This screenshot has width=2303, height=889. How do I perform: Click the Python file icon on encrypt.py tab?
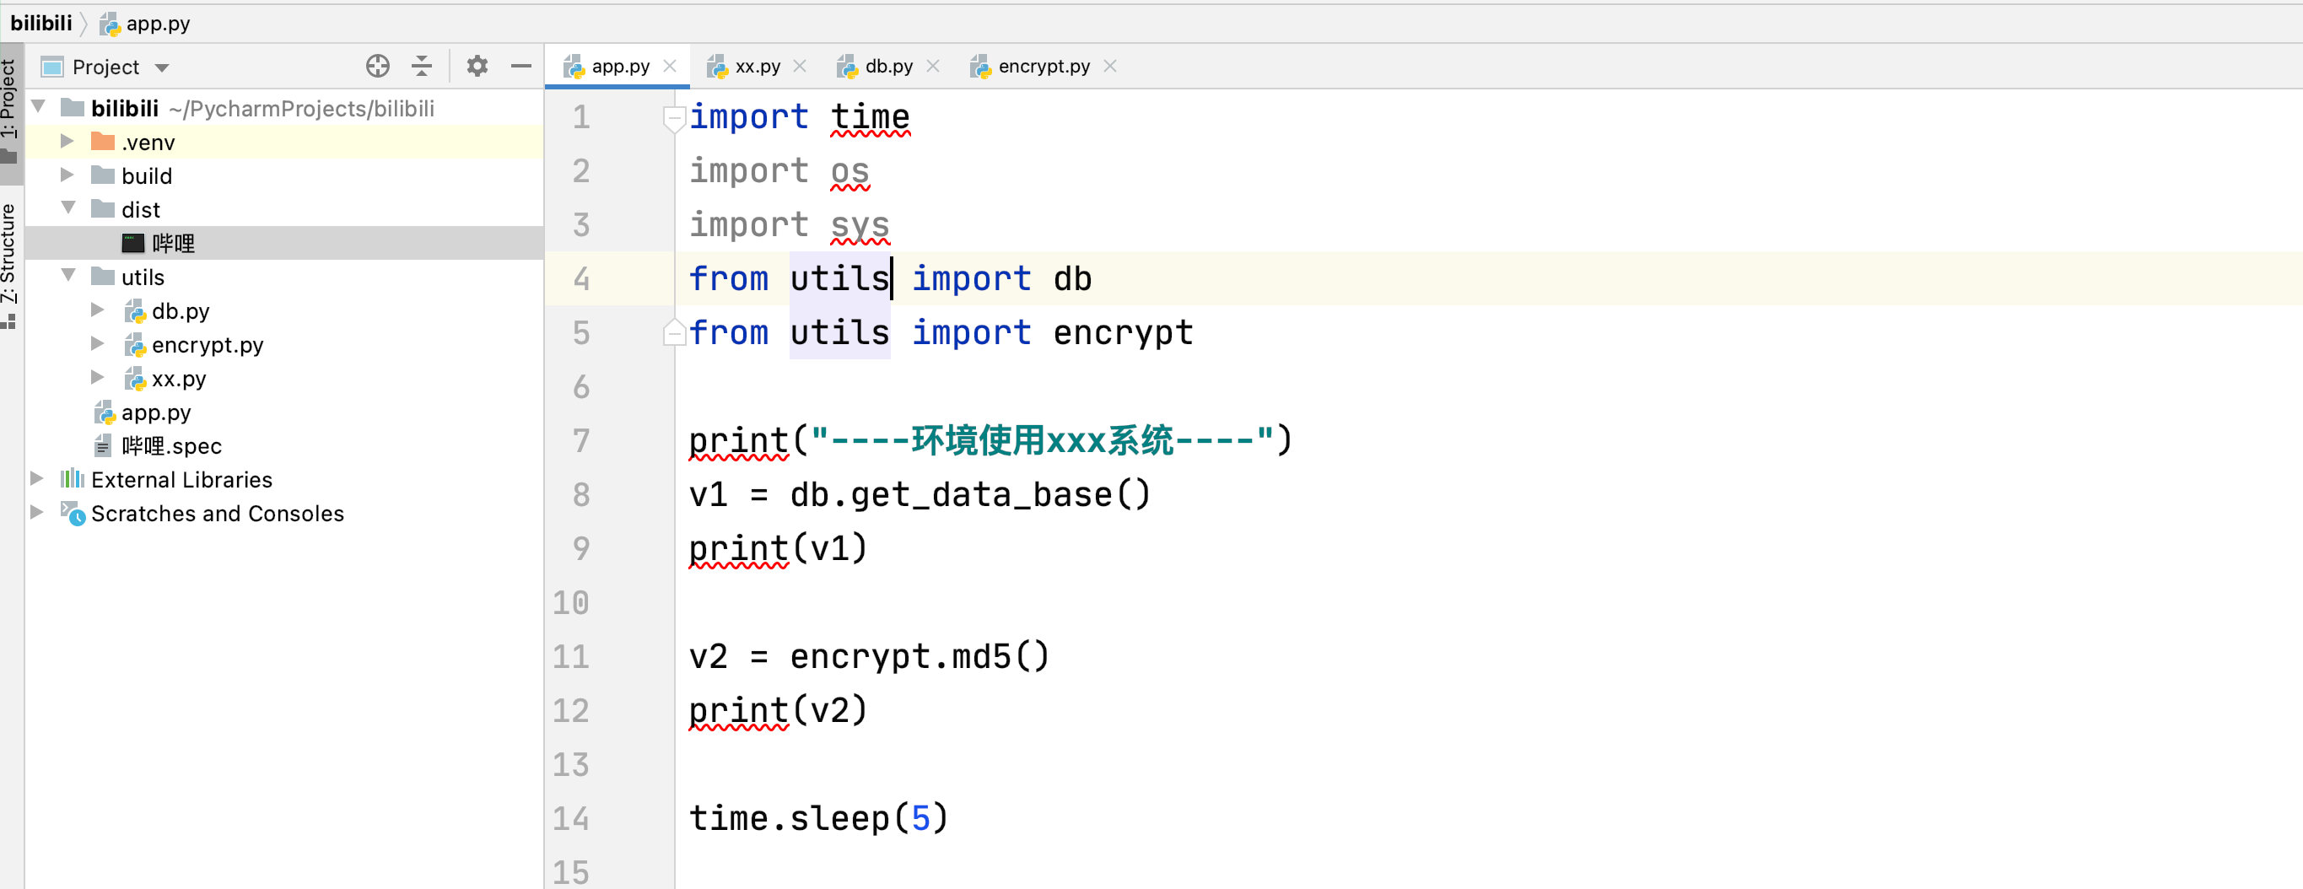pyautogui.click(x=980, y=66)
